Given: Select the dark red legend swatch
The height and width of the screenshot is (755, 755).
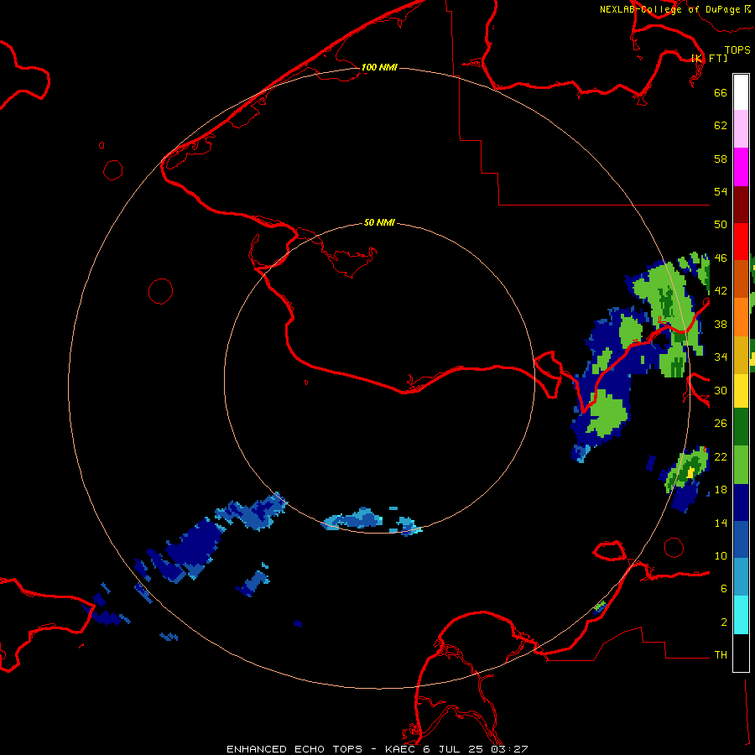Looking at the screenshot, I should click(x=741, y=204).
